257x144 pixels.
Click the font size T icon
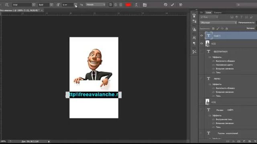58,5
